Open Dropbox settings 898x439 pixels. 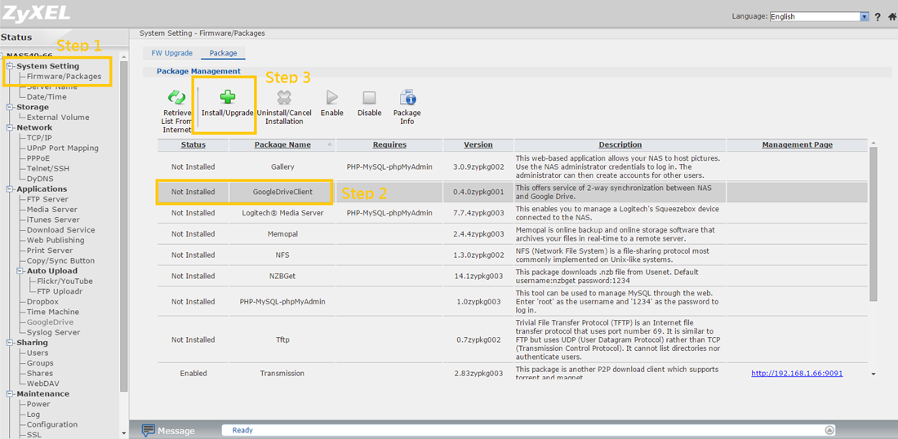[43, 302]
